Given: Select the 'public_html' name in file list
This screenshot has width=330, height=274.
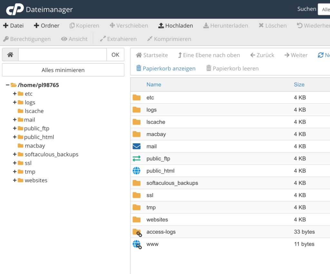Looking at the screenshot, I should pos(160,171).
